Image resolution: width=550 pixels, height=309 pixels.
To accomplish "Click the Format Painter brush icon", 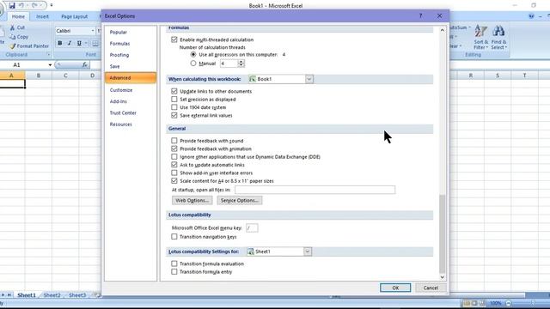I will click(x=13, y=45).
